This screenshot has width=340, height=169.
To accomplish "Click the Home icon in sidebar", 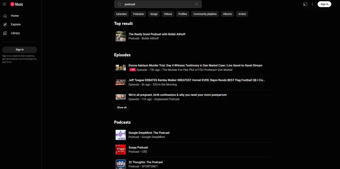I will [x=5, y=16].
